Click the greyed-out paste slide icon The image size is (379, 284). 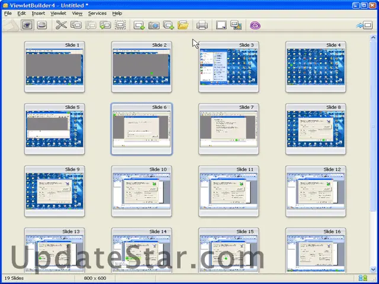[91, 25]
